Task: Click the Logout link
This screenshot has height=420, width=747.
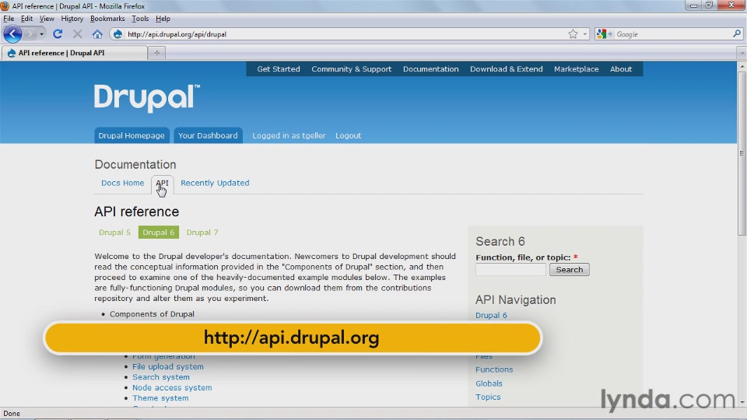Action: point(349,135)
